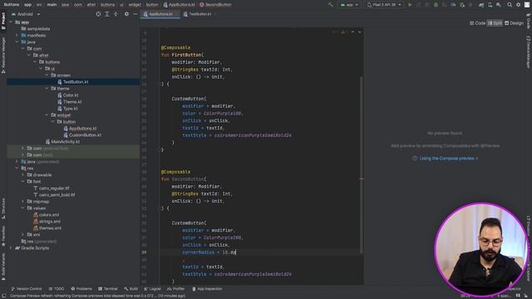Click SecondButton in navigation breadcrumb
This screenshot has height=299, width=532.
(x=215, y=5)
